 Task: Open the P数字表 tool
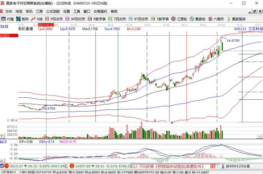97,19
